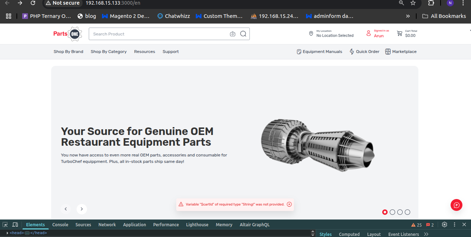Click the Not secure warning badge
The width and height of the screenshot is (471, 237).
63,3
